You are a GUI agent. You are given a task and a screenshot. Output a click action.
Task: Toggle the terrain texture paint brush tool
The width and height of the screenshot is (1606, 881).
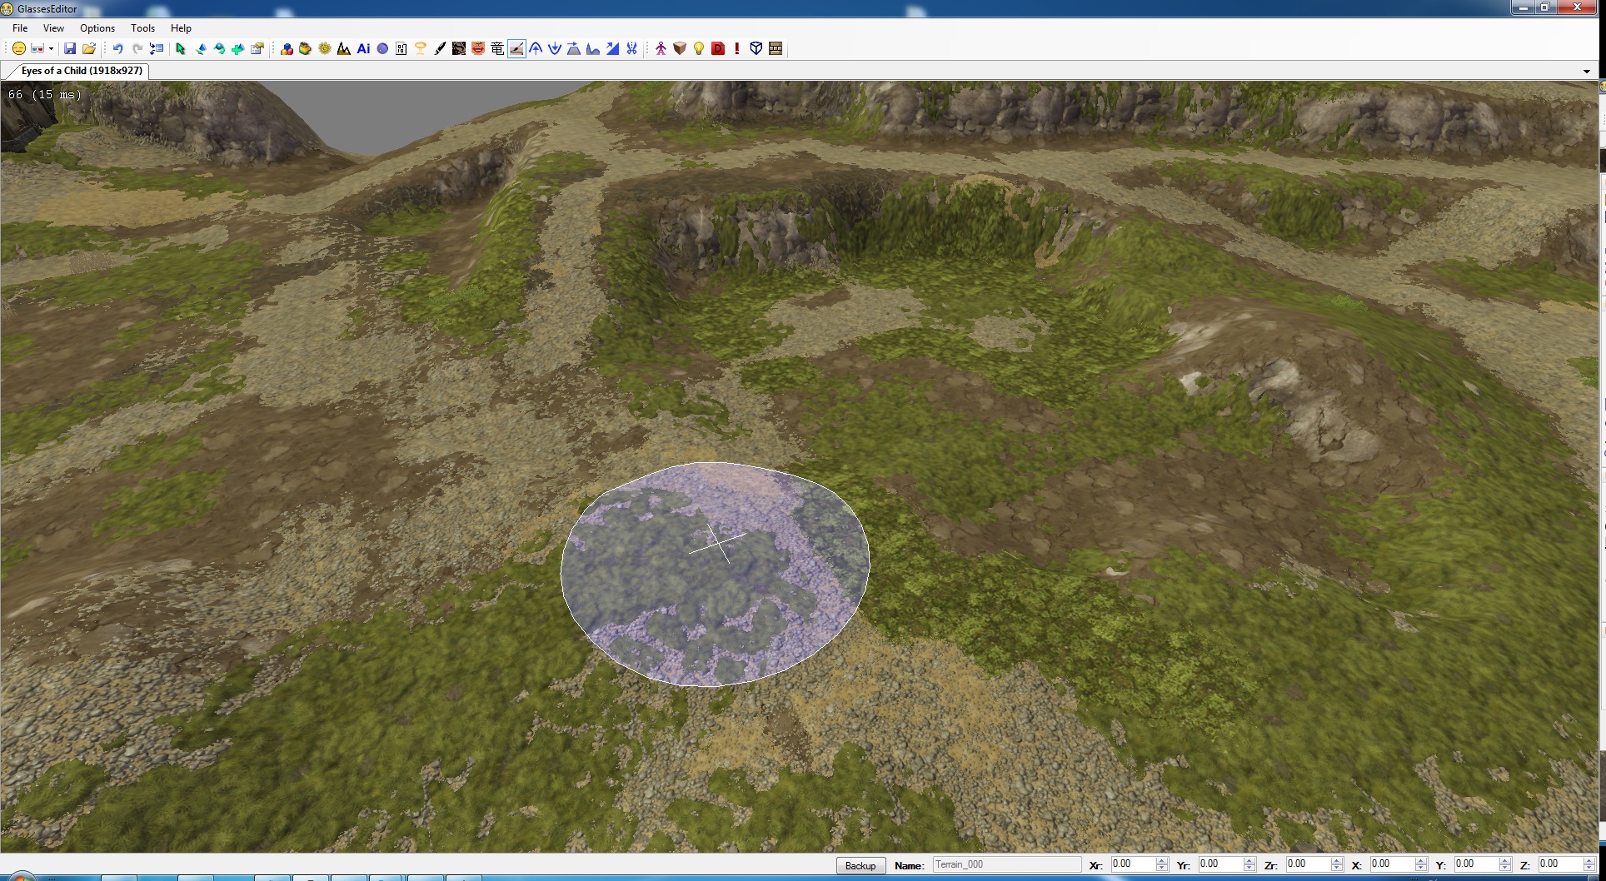tap(516, 49)
